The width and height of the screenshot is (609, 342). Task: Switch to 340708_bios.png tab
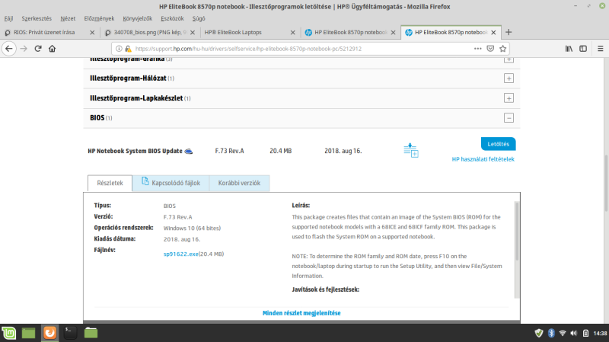pos(149,32)
